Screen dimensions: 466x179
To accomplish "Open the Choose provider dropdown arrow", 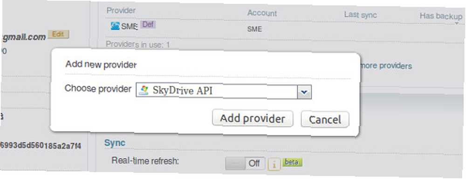I will pos(304,93).
